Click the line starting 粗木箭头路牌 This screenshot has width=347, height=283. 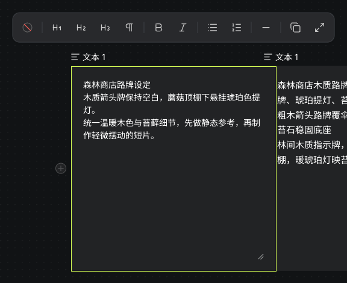pos(312,115)
